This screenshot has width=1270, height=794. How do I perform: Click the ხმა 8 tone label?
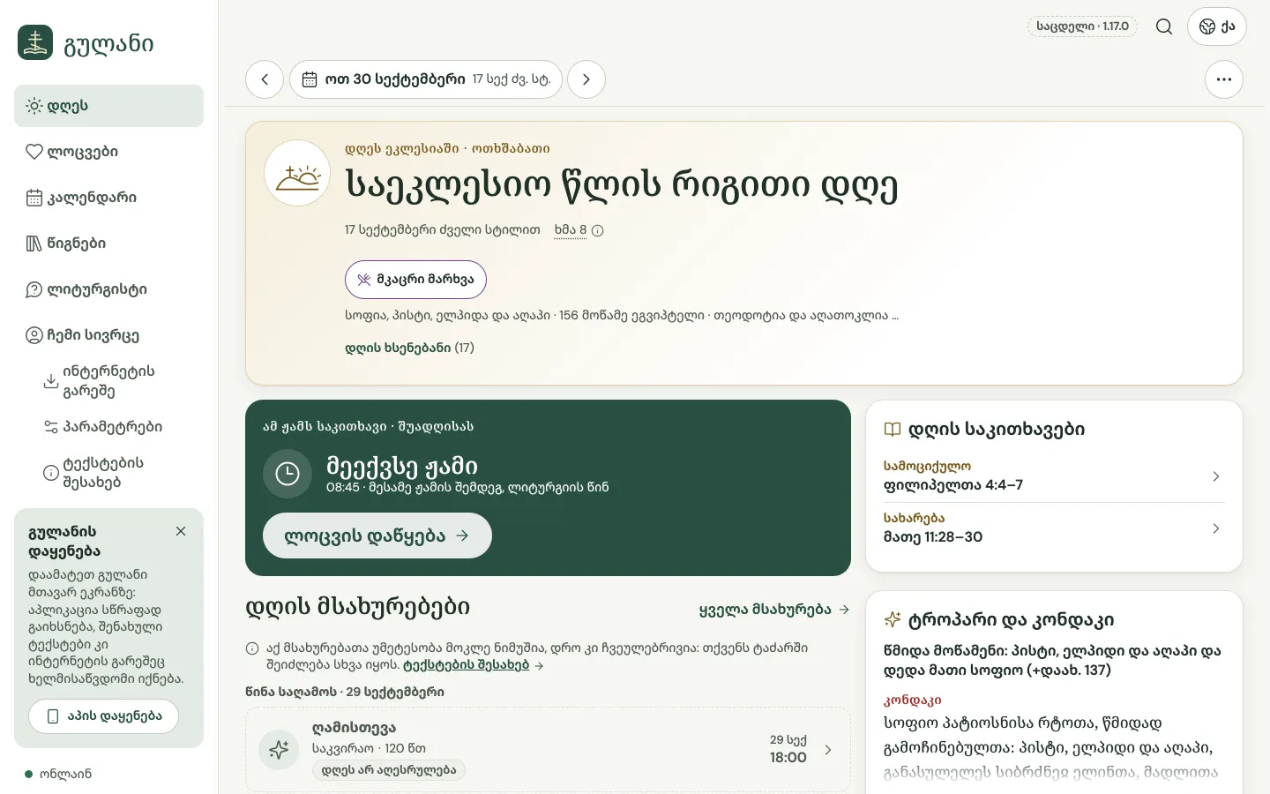pyautogui.click(x=570, y=230)
